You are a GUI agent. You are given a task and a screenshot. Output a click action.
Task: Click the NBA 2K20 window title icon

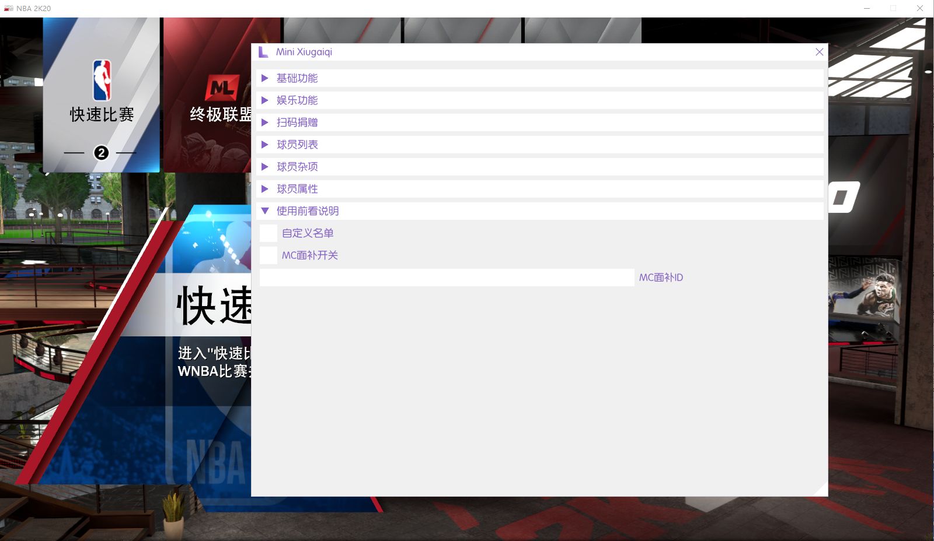(x=8, y=8)
